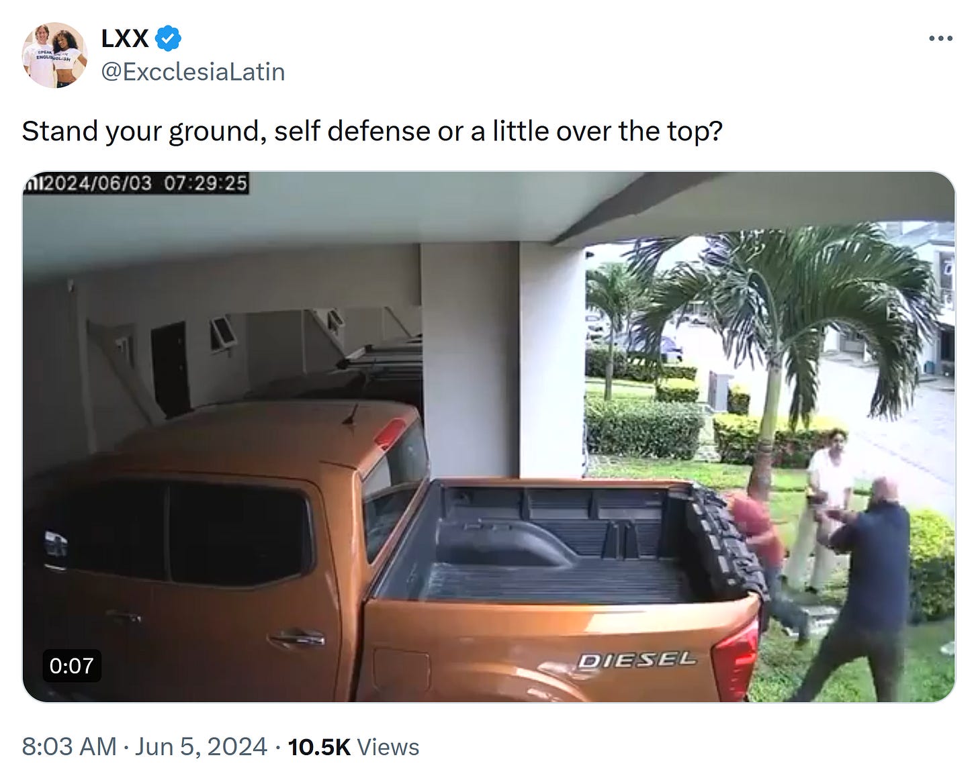The image size is (978, 776).
Task: Click the blue verified badge next to LXX
Action: click(168, 38)
